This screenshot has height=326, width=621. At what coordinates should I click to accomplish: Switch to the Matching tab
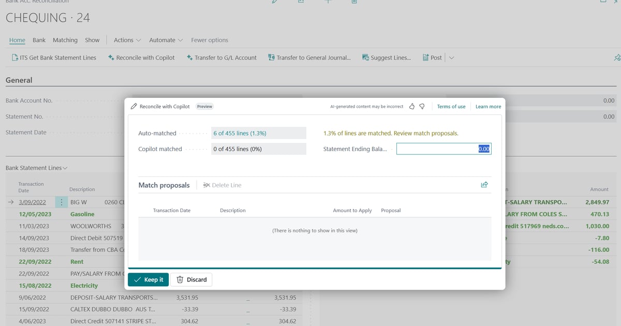click(x=65, y=40)
